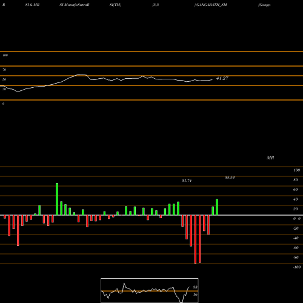Screen dimensions: 303x303
Task: Click the '-20' label on the MR axis
Action: pyautogui.click(x=296, y=228)
